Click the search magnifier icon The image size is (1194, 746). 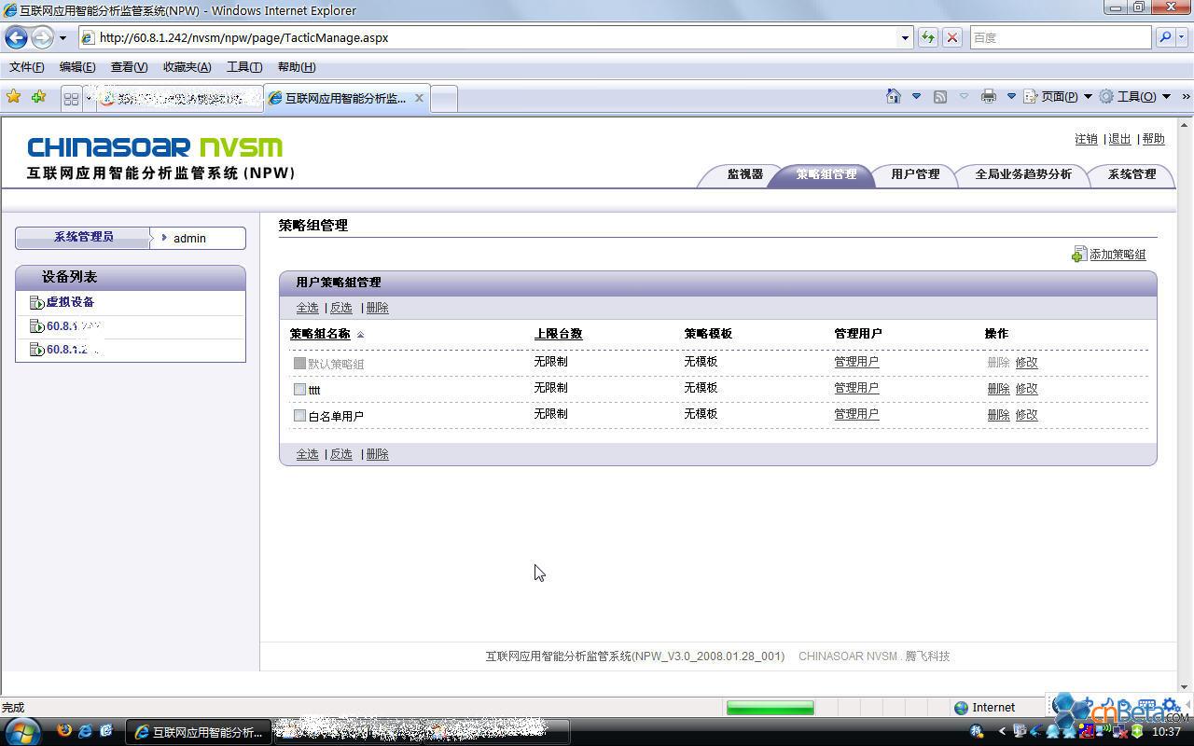[x=1164, y=37]
